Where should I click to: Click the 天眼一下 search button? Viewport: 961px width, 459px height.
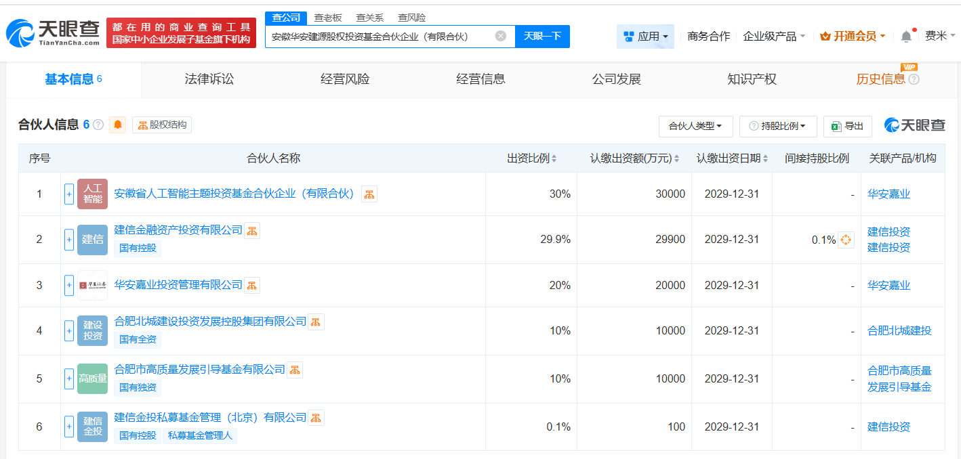point(542,37)
